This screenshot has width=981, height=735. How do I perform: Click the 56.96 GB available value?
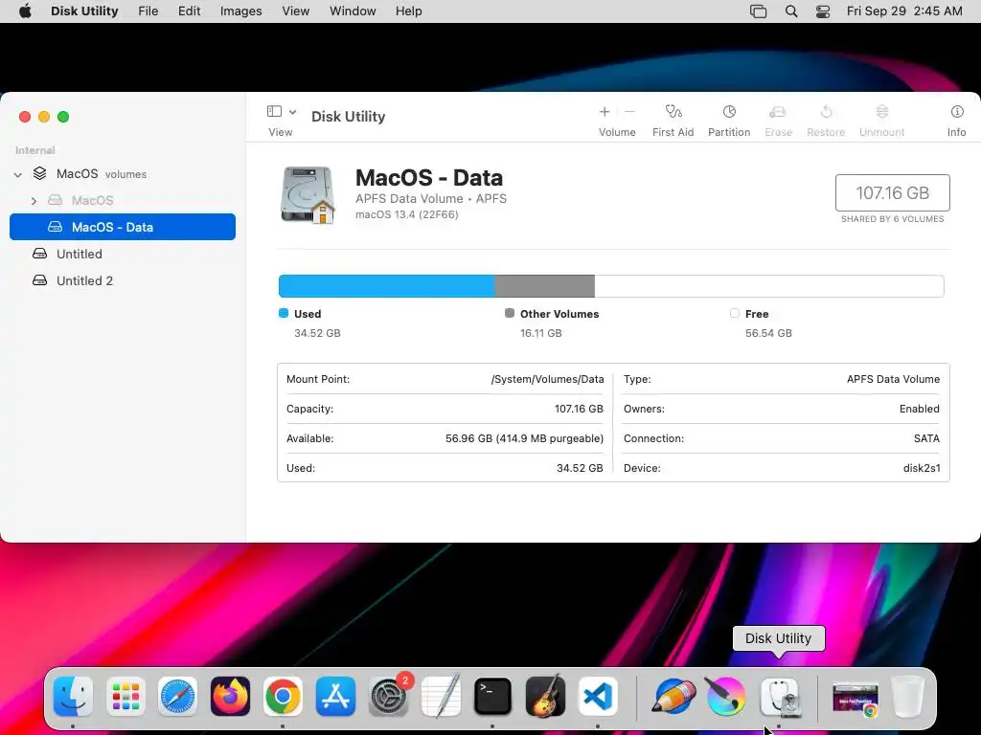524,438
